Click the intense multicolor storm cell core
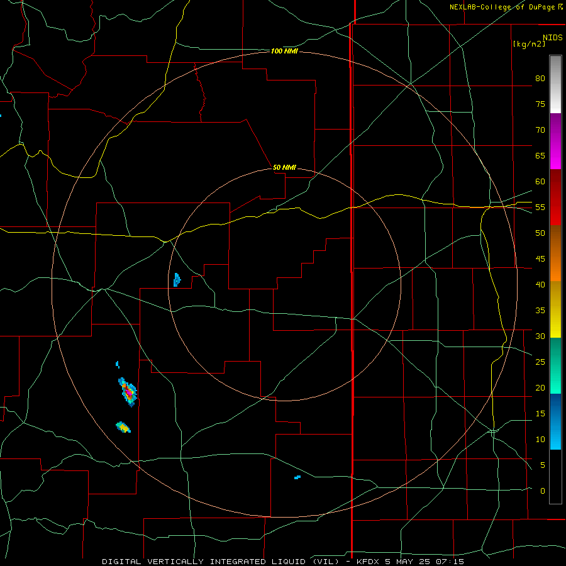This screenshot has height=566, width=566. point(128,392)
